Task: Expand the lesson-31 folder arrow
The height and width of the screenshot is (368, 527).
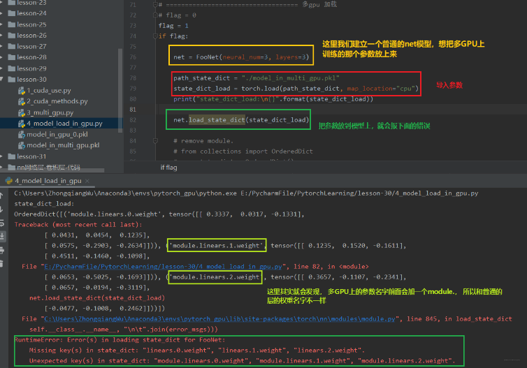Action: point(1,156)
